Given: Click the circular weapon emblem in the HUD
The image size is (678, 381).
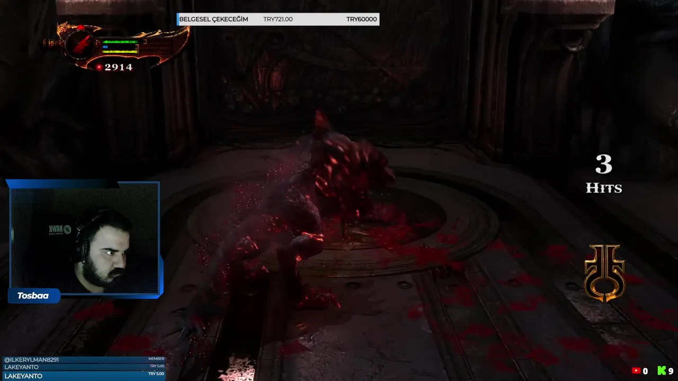Looking at the screenshot, I should coord(81,44).
